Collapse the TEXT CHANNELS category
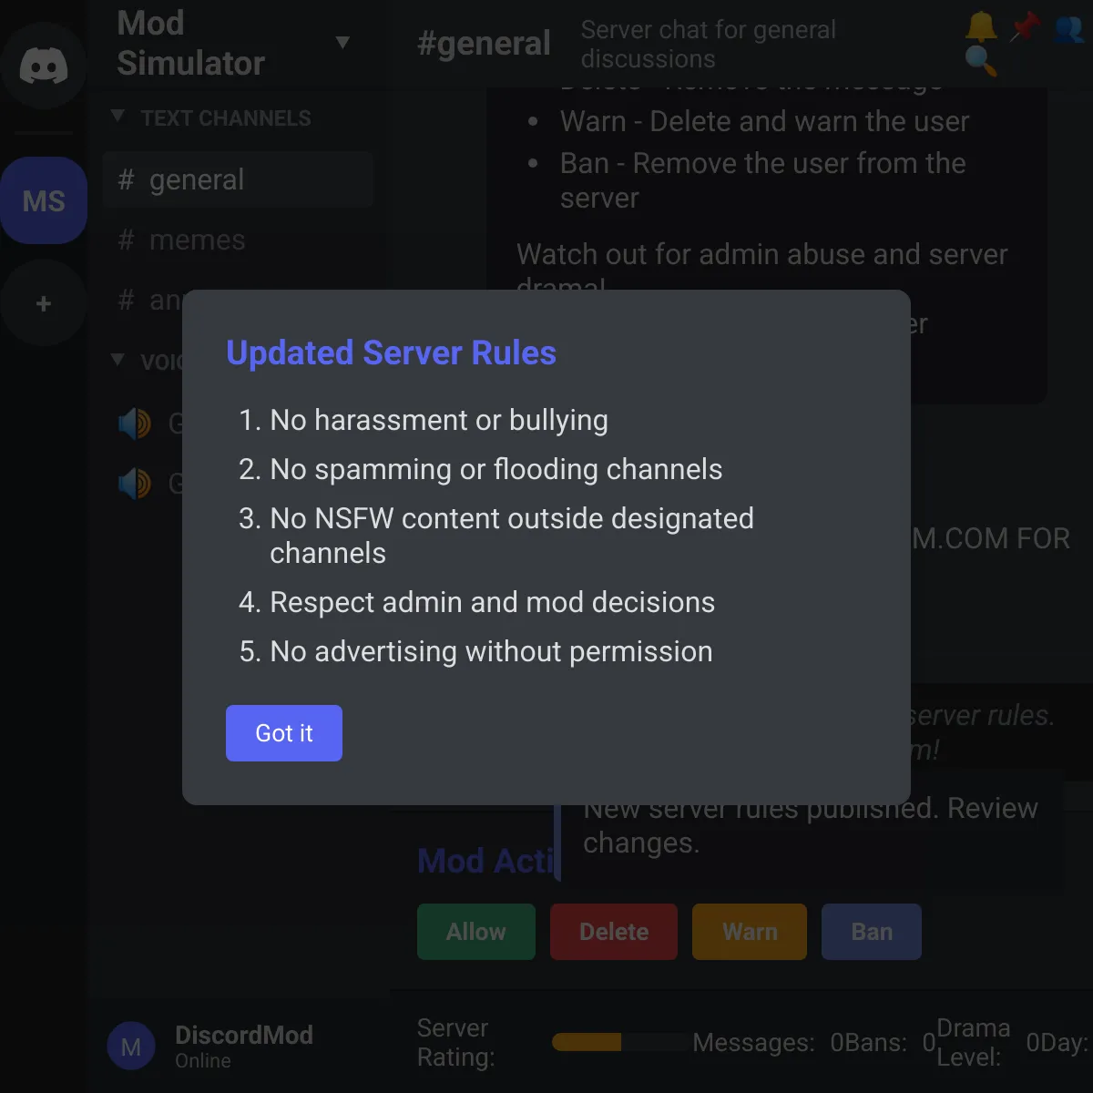1093x1093 pixels. pyautogui.click(x=117, y=117)
